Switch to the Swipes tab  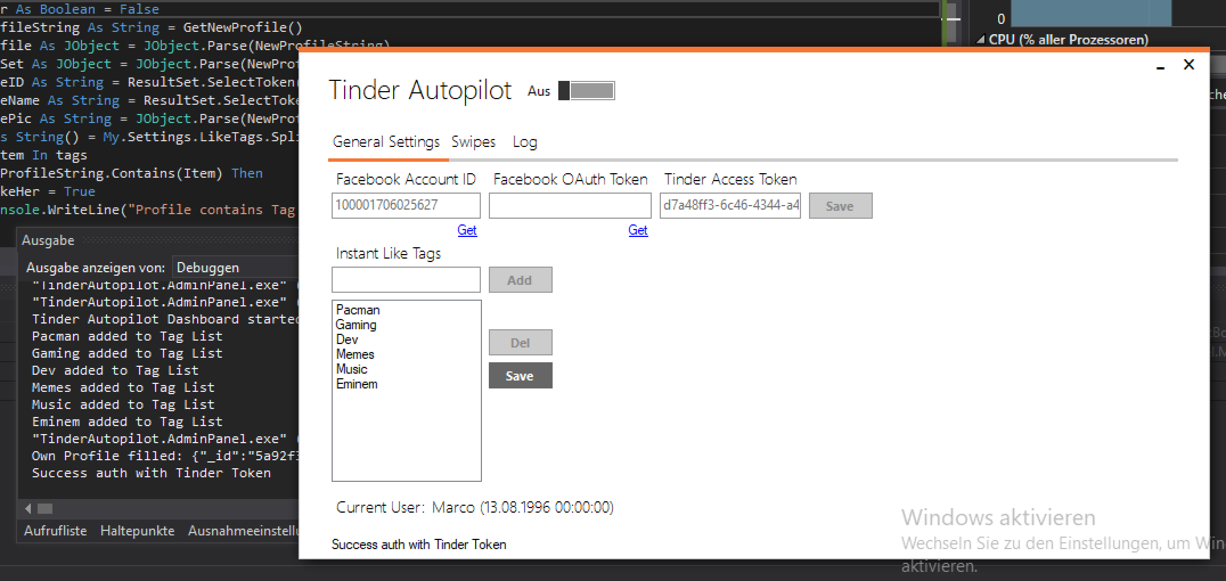[473, 141]
